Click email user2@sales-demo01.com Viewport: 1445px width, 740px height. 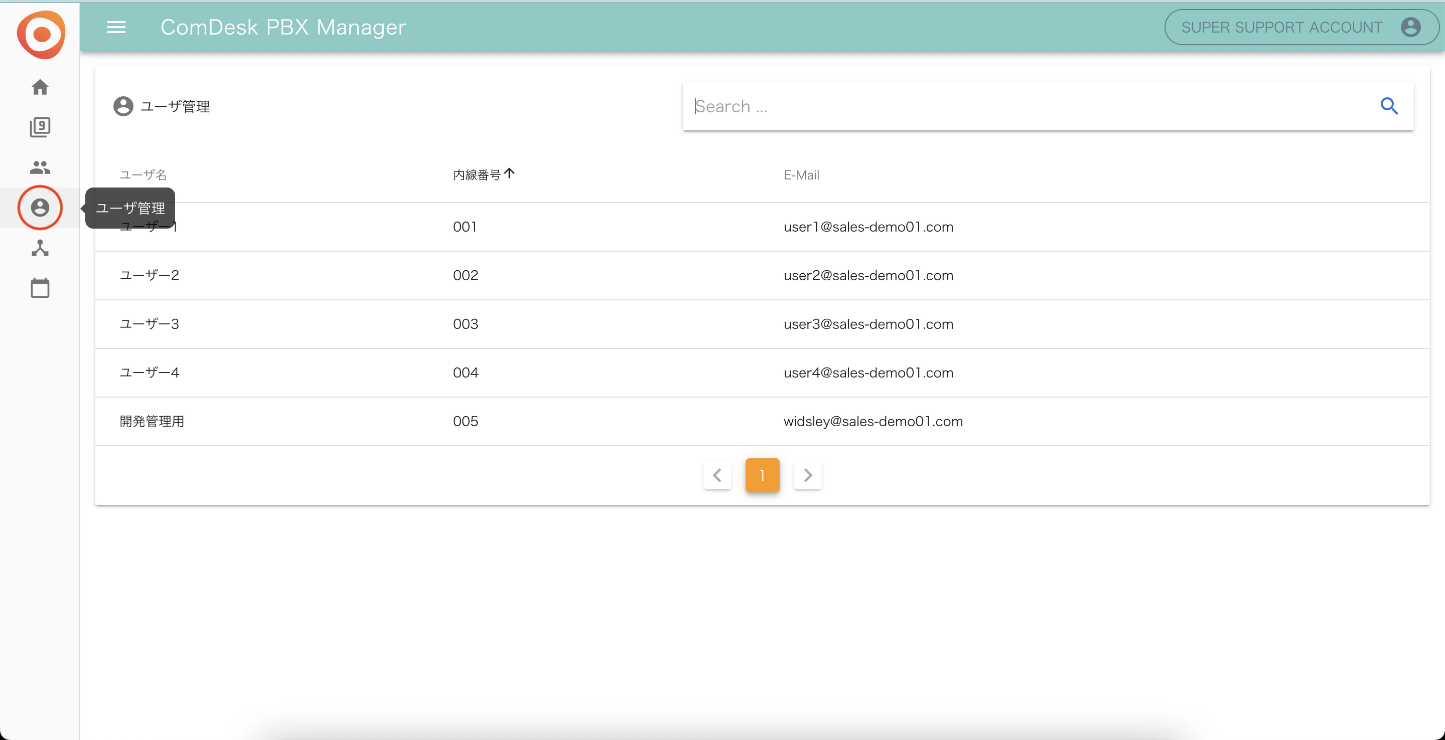(x=869, y=275)
